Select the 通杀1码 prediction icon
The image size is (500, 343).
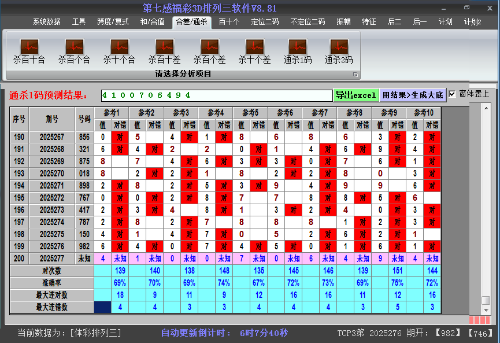coord(297,46)
